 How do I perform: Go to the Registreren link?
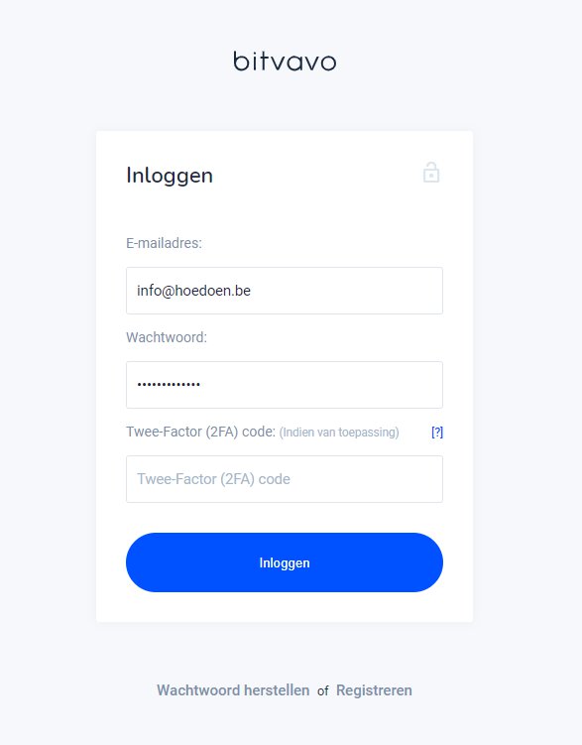click(x=374, y=690)
